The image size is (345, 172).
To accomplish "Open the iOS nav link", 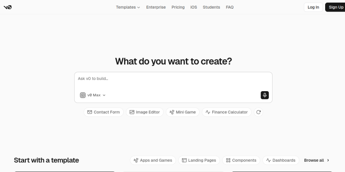I will pyautogui.click(x=194, y=7).
